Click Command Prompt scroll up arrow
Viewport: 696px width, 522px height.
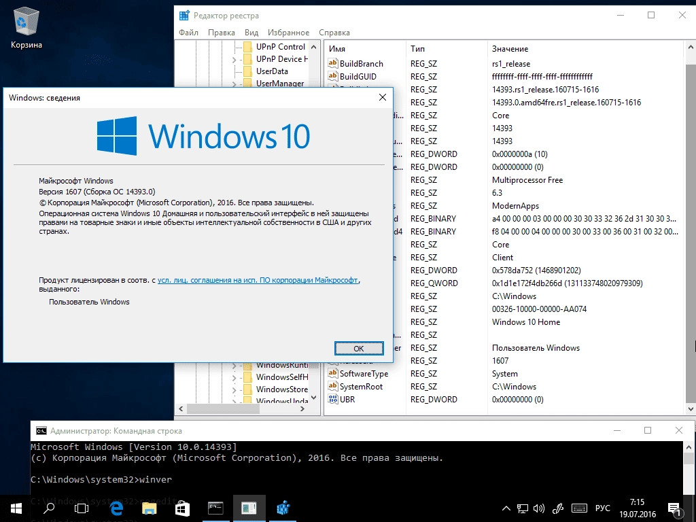(x=689, y=447)
